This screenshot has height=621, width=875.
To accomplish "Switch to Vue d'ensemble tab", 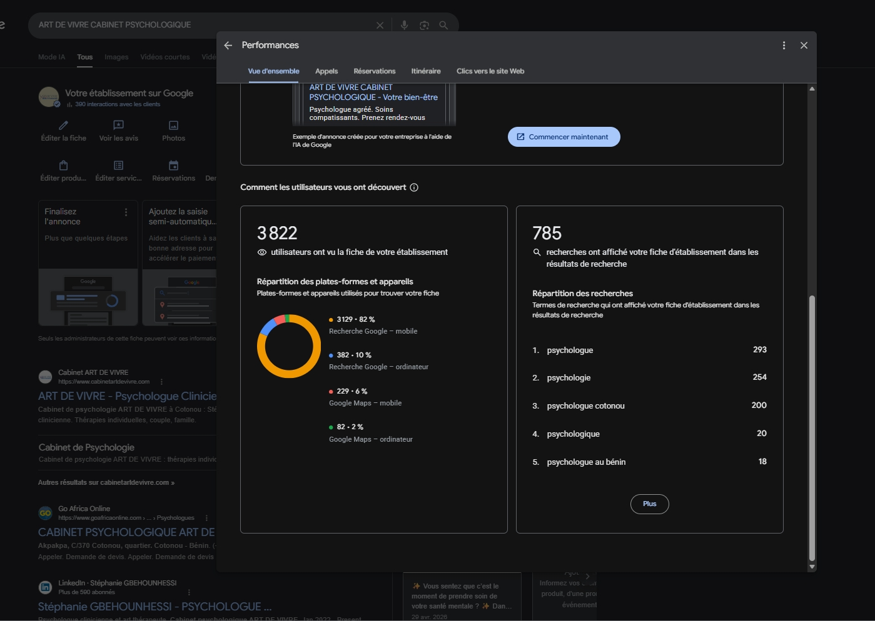I will pos(273,71).
